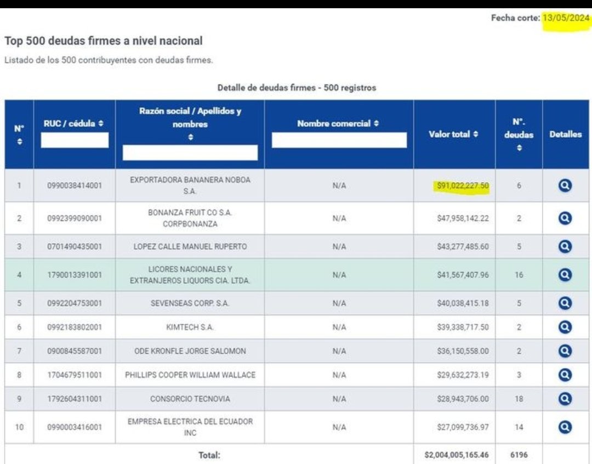Click the Nombre comercial filter input

click(x=339, y=140)
